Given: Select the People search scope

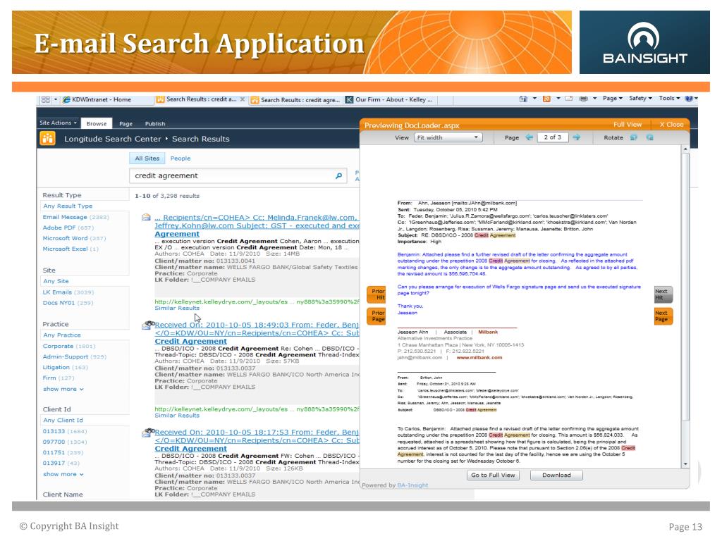Looking at the screenshot, I should pos(180,158).
